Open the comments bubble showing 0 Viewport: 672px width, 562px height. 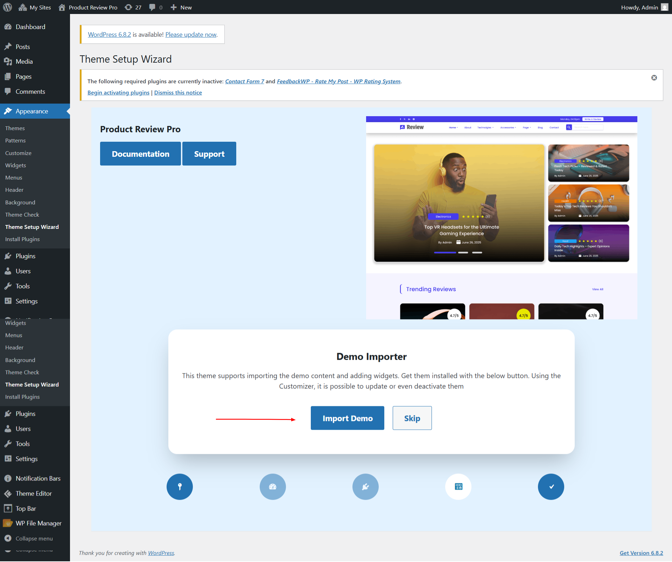click(x=156, y=7)
